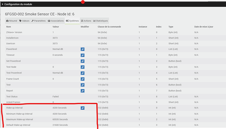Click the Wake-up Interval row name

click(x=14, y=108)
